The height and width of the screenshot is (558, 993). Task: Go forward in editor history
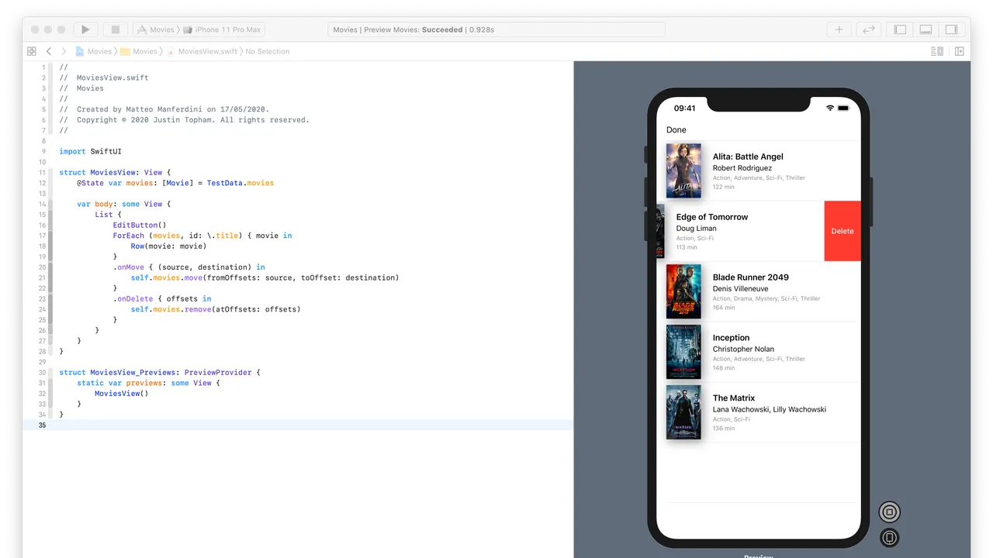tap(64, 51)
